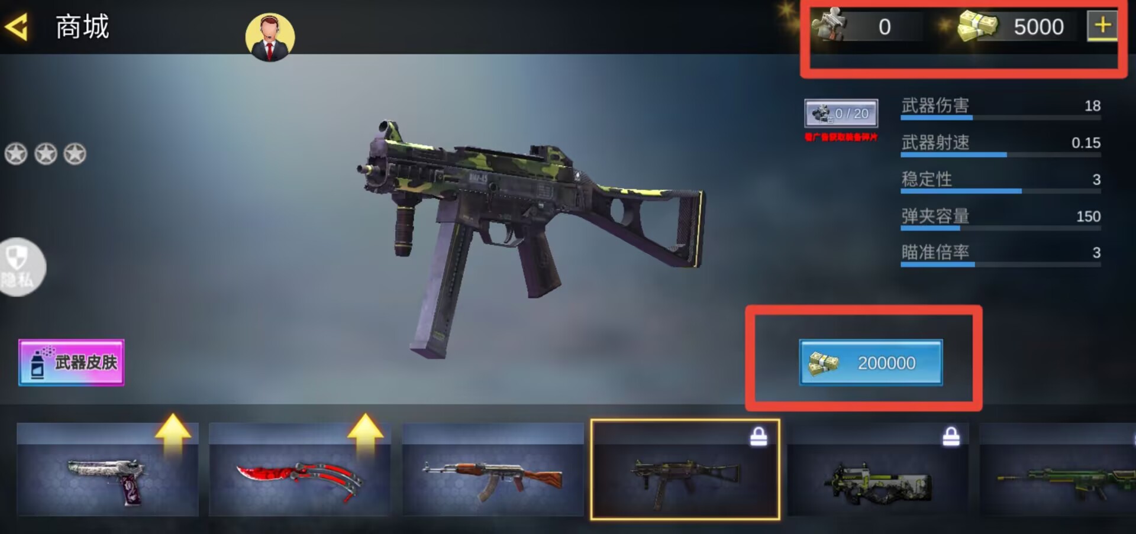Open the 武器皮肤 weapon skins button
The height and width of the screenshot is (534, 1136).
tap(71, 363)
